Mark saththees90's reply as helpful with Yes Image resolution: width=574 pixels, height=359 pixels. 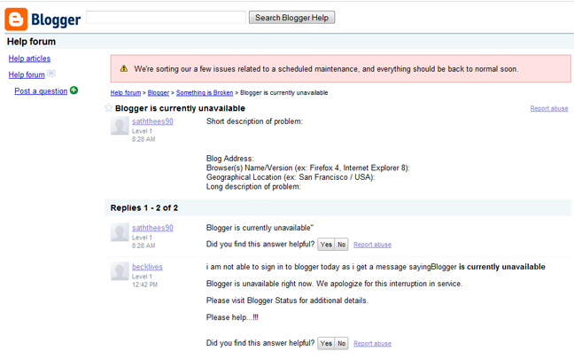pyautogui.click(x=326, y=245)
